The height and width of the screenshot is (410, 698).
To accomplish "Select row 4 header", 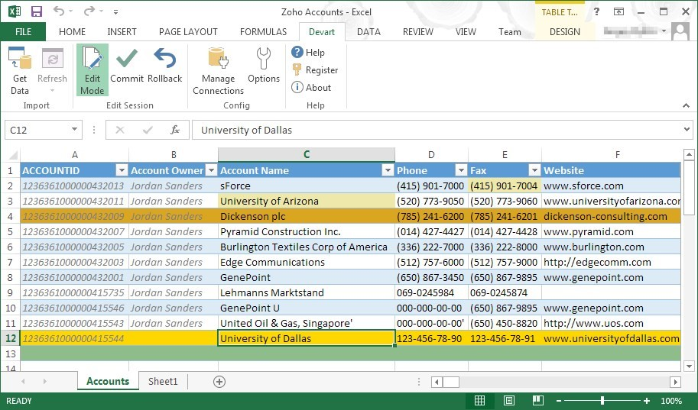I will point(10,217).
